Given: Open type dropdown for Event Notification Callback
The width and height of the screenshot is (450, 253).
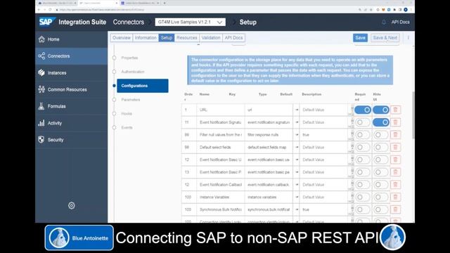Looking at the screenshot, I should pyautogui.click(x=297, y=185).
